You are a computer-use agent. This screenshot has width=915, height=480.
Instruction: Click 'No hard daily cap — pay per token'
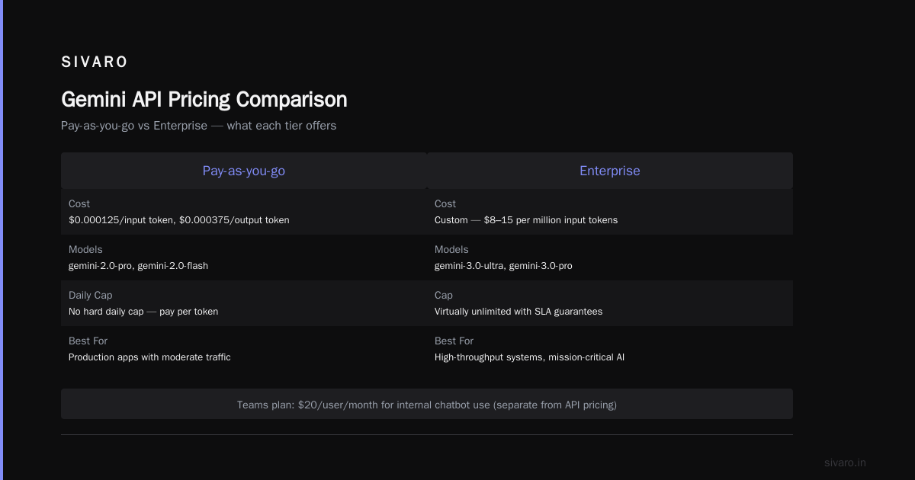143,312
